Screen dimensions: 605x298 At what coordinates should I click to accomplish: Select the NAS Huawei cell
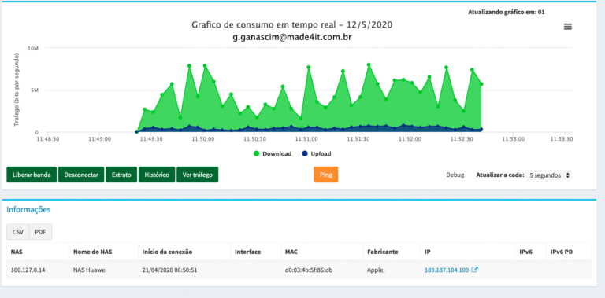coord(104,270)
